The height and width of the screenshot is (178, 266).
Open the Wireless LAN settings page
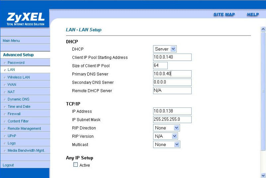pyautogui.click(x=19, y=77)
